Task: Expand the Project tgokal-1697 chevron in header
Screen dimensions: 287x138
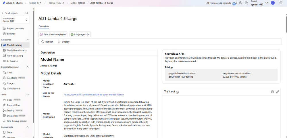Action: tap(267, 3)
